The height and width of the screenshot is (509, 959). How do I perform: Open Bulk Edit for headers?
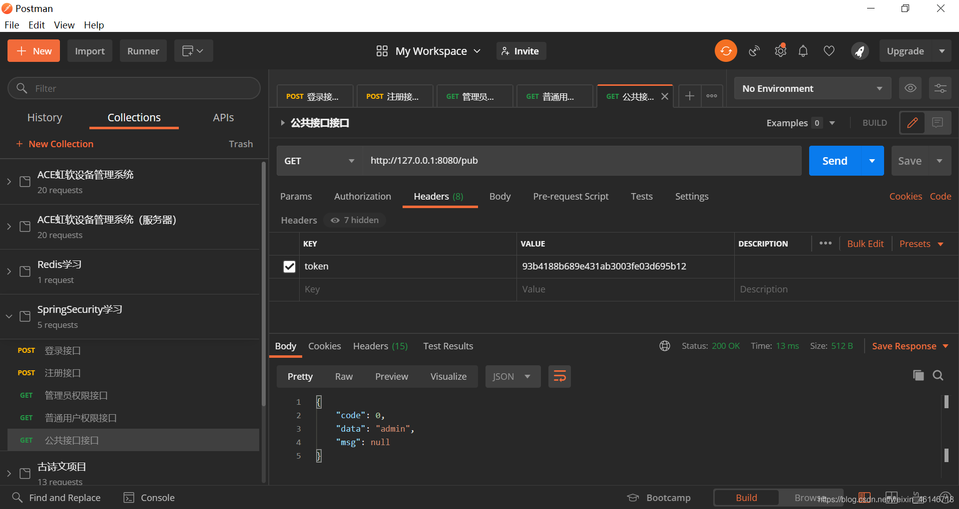(865, 244)
